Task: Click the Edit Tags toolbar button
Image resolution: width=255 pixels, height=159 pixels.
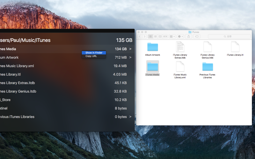Action: click(197, 37)
